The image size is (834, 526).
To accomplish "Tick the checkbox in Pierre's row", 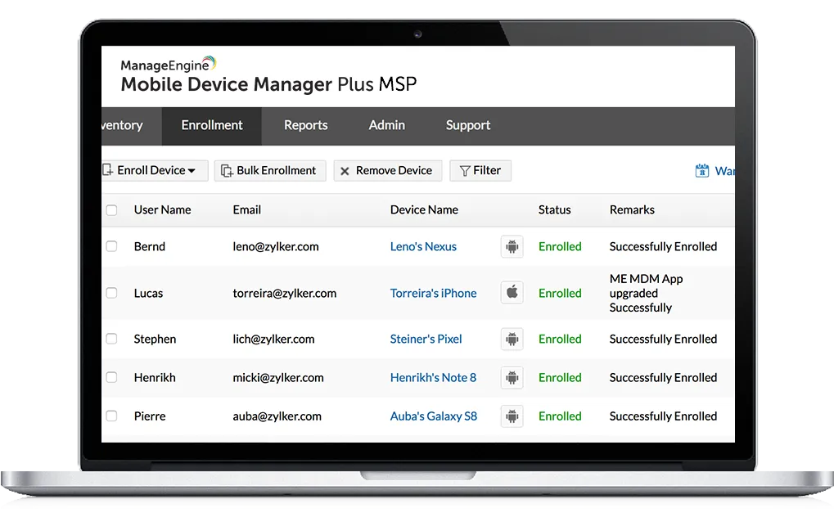I will pyautogui.click(x=111, y=416).
